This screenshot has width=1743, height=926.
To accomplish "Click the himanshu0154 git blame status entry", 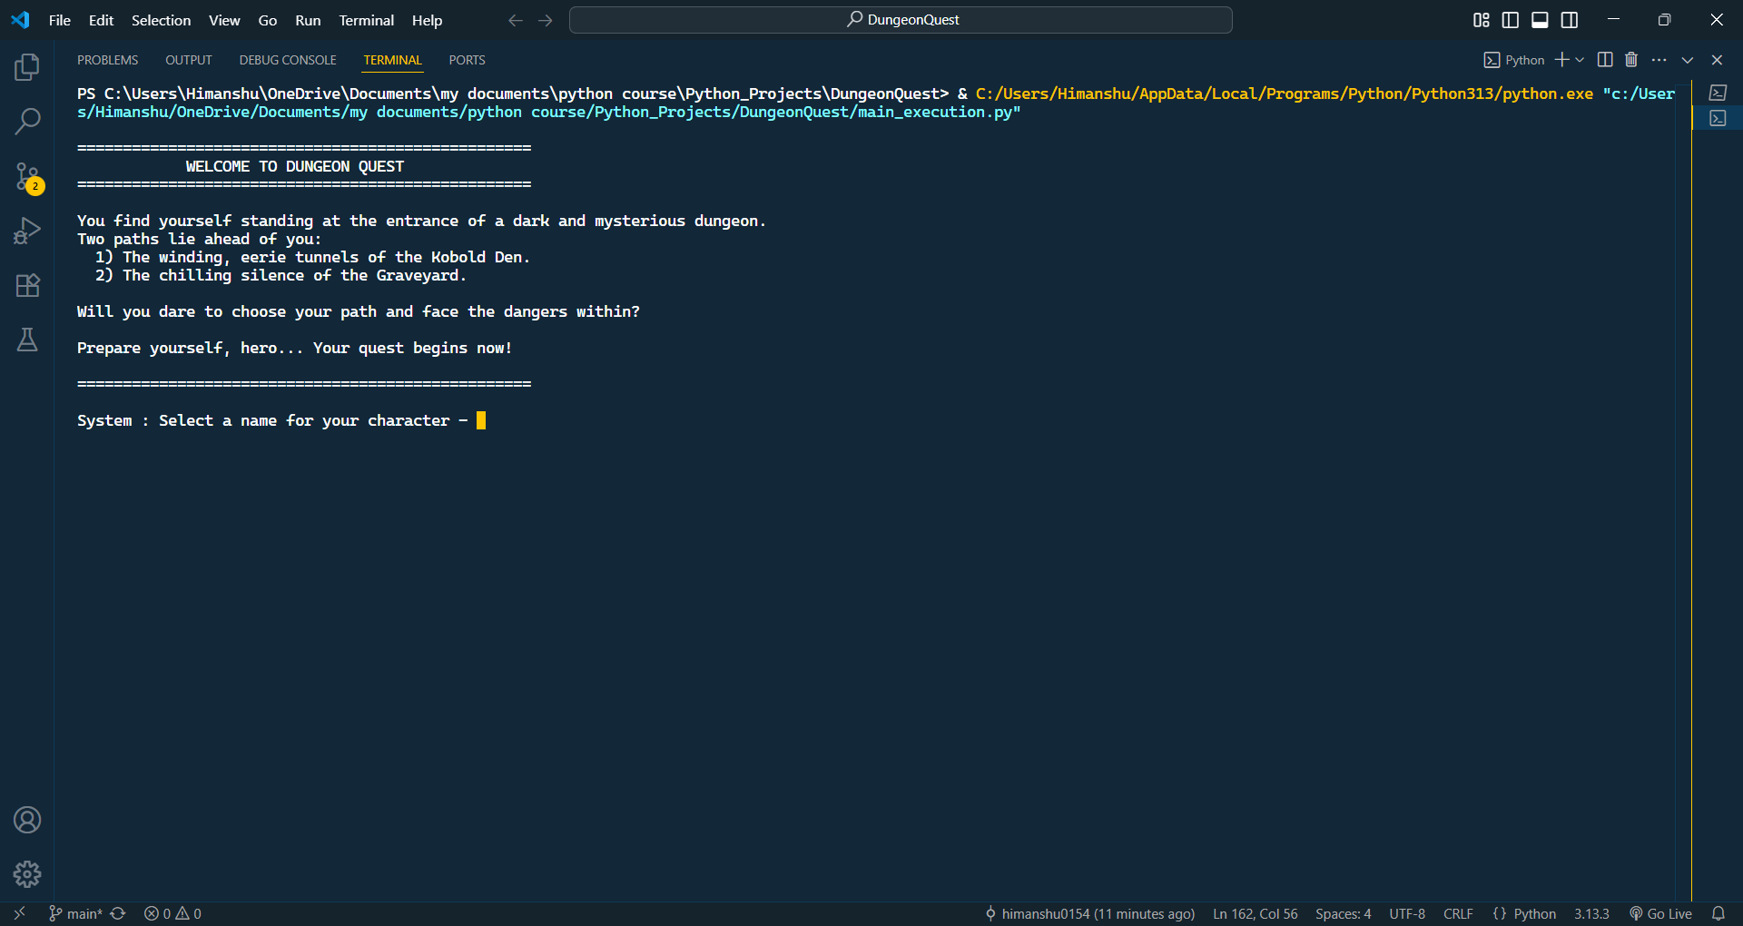I will tap(1089, 913).
